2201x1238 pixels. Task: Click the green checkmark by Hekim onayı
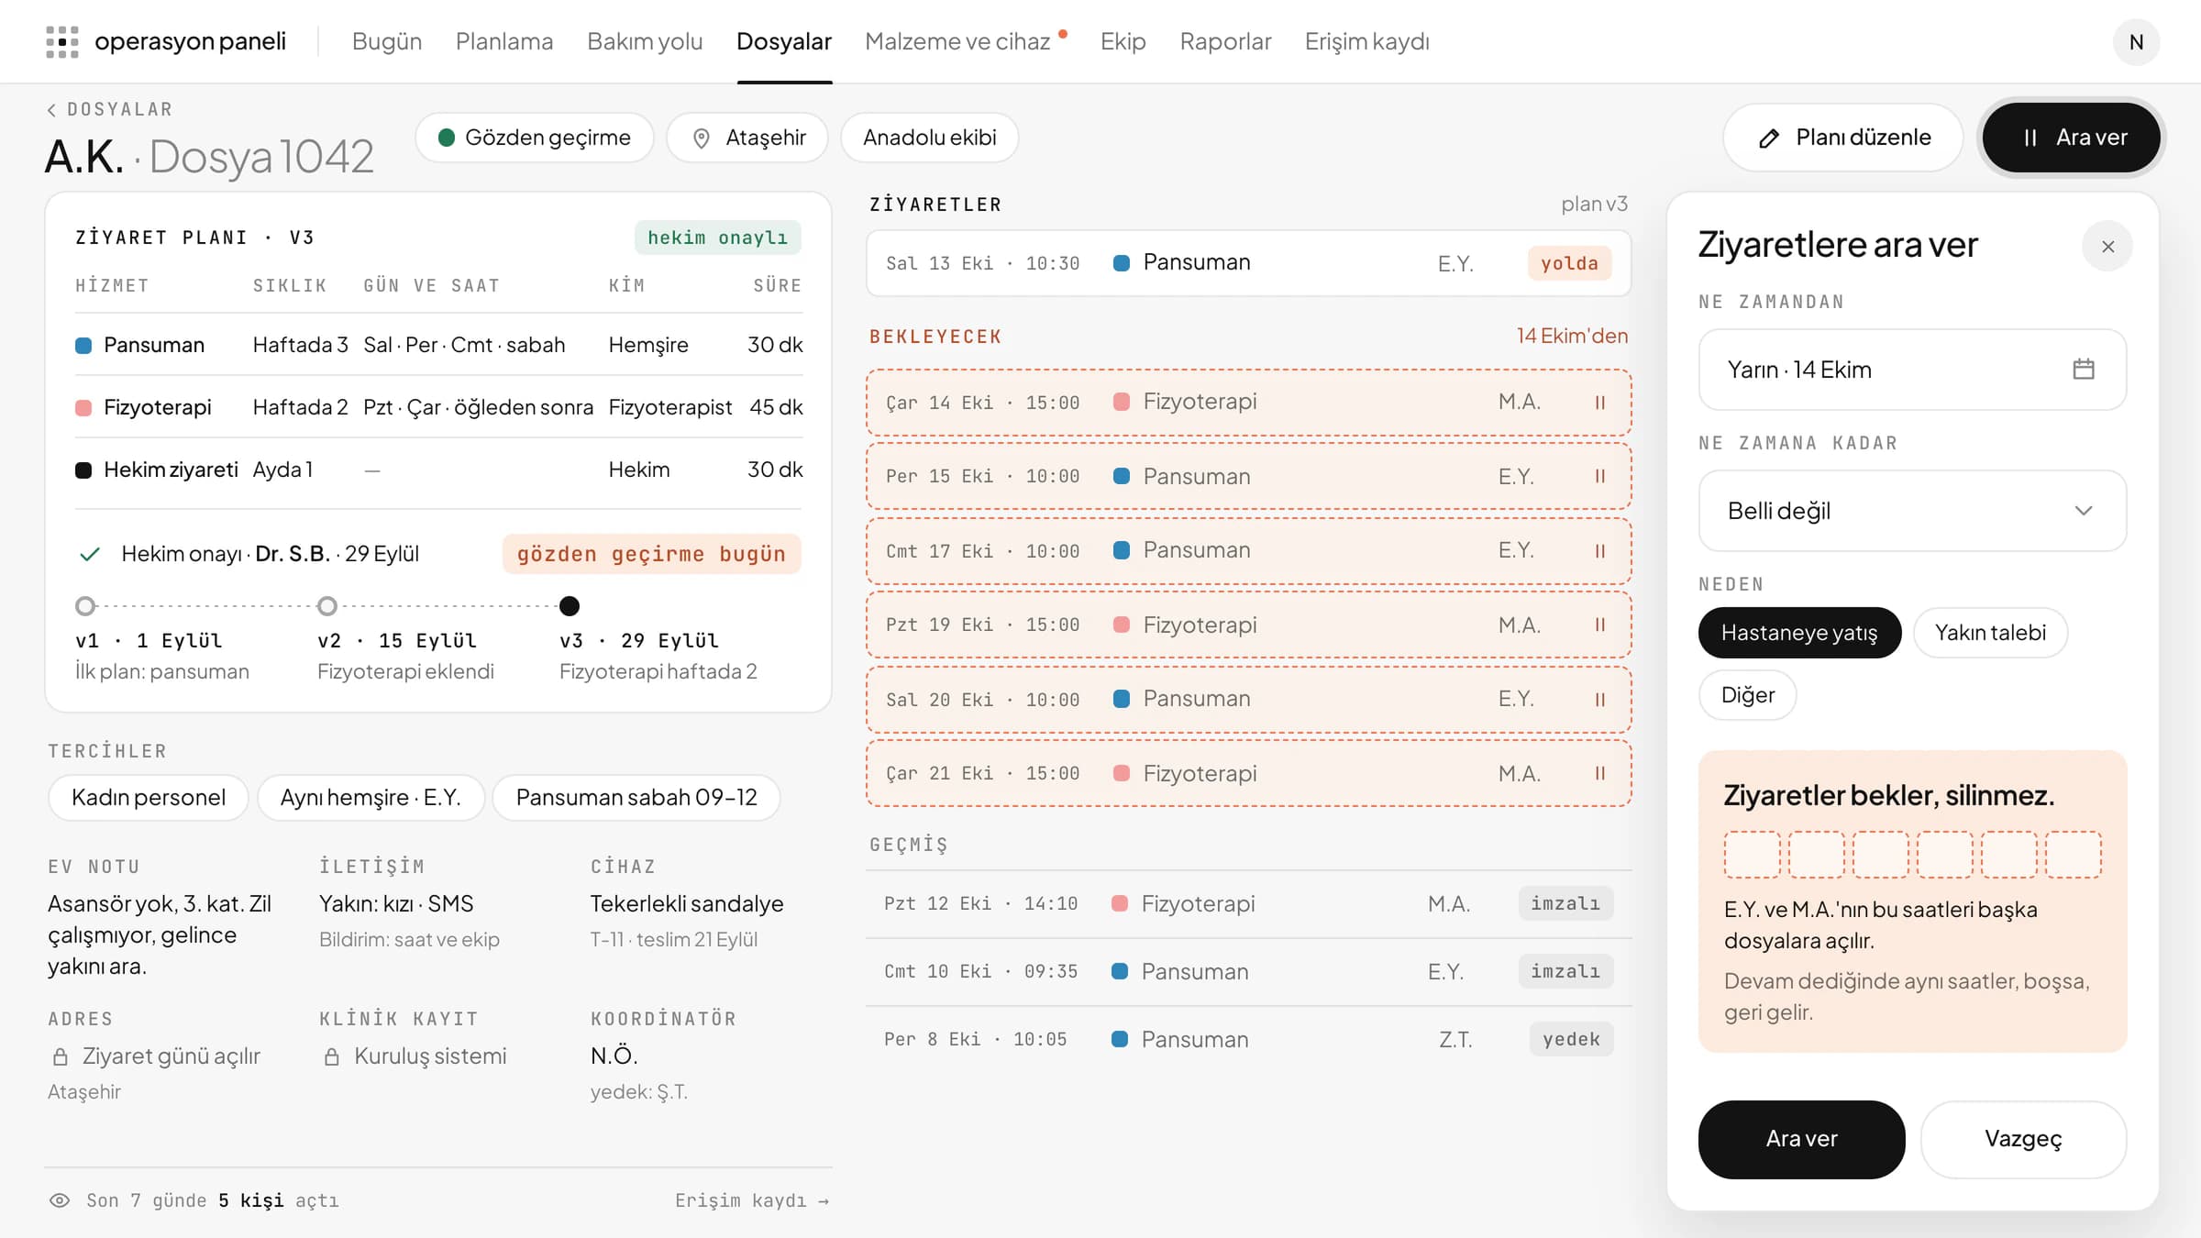point(90,554)
